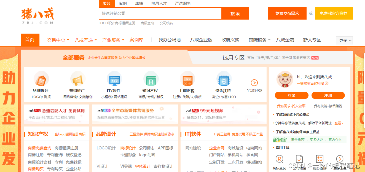The height and width of the screenshot is (172, 365).
Task: Select the 严选服务 search tab
Action: point(183,3)
